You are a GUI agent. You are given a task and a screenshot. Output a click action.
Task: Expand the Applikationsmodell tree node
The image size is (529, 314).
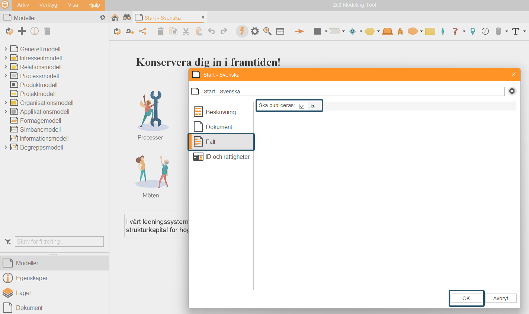[x=6, y=111]
